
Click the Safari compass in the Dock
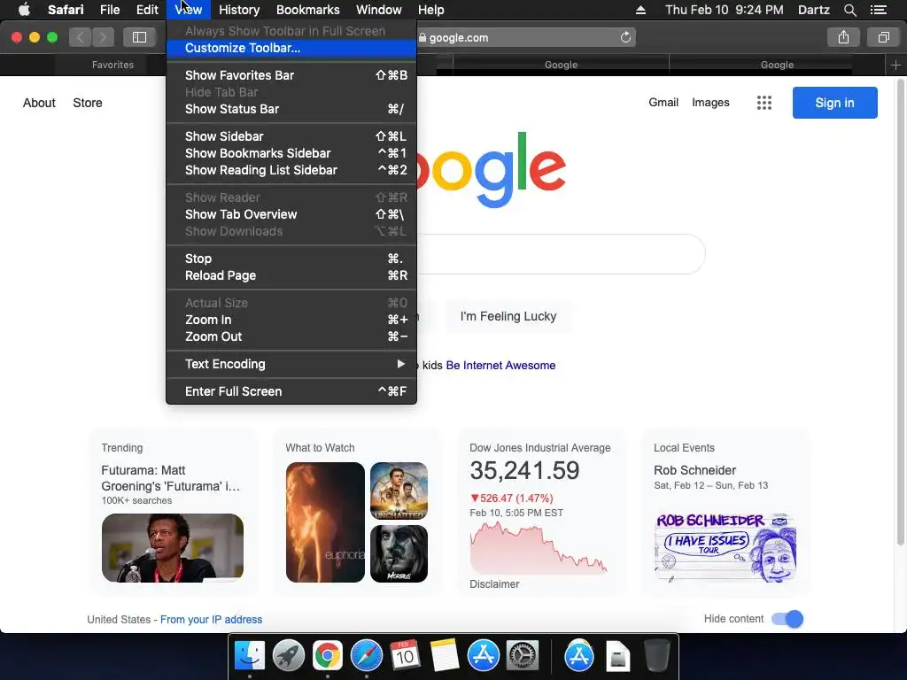click(366, 656)
